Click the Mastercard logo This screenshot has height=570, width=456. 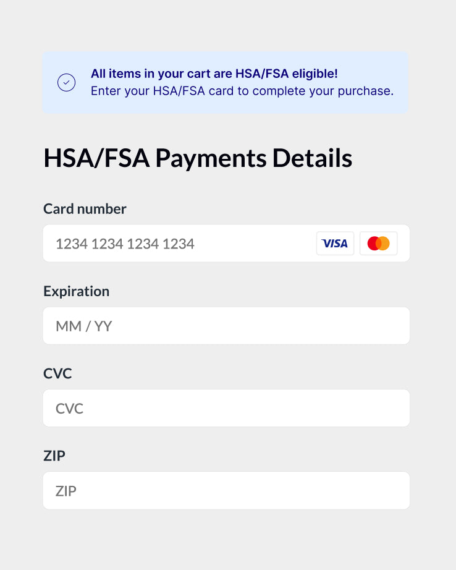(x=378, y=244)
